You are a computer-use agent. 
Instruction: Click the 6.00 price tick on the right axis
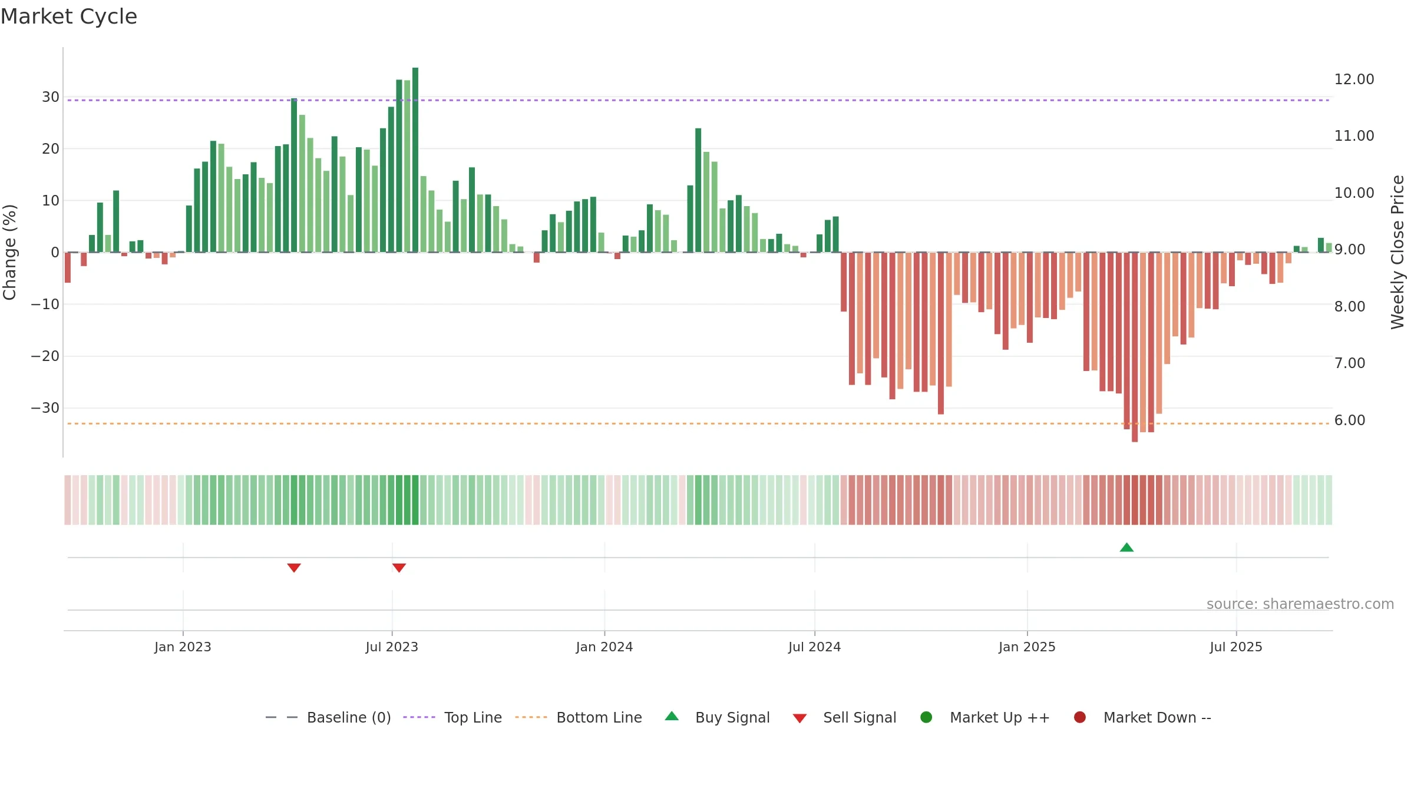click(1350, 420)
